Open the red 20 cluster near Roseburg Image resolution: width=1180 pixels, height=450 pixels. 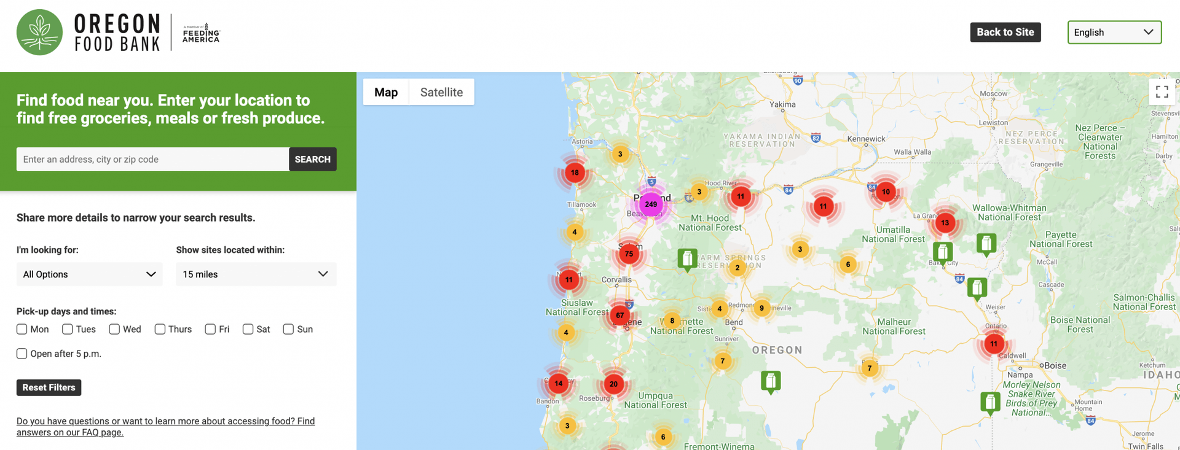pyautogui.click(x=613, y=384)
